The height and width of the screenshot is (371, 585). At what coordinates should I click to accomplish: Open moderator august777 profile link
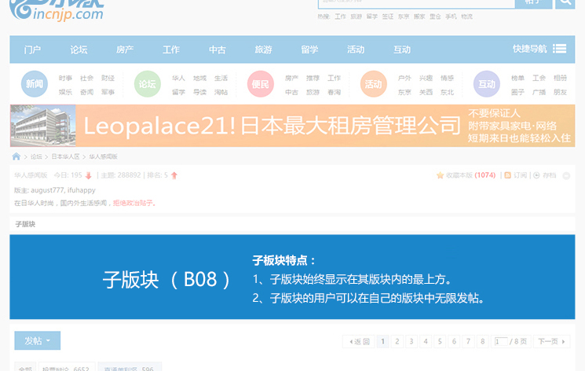point(47,190)
